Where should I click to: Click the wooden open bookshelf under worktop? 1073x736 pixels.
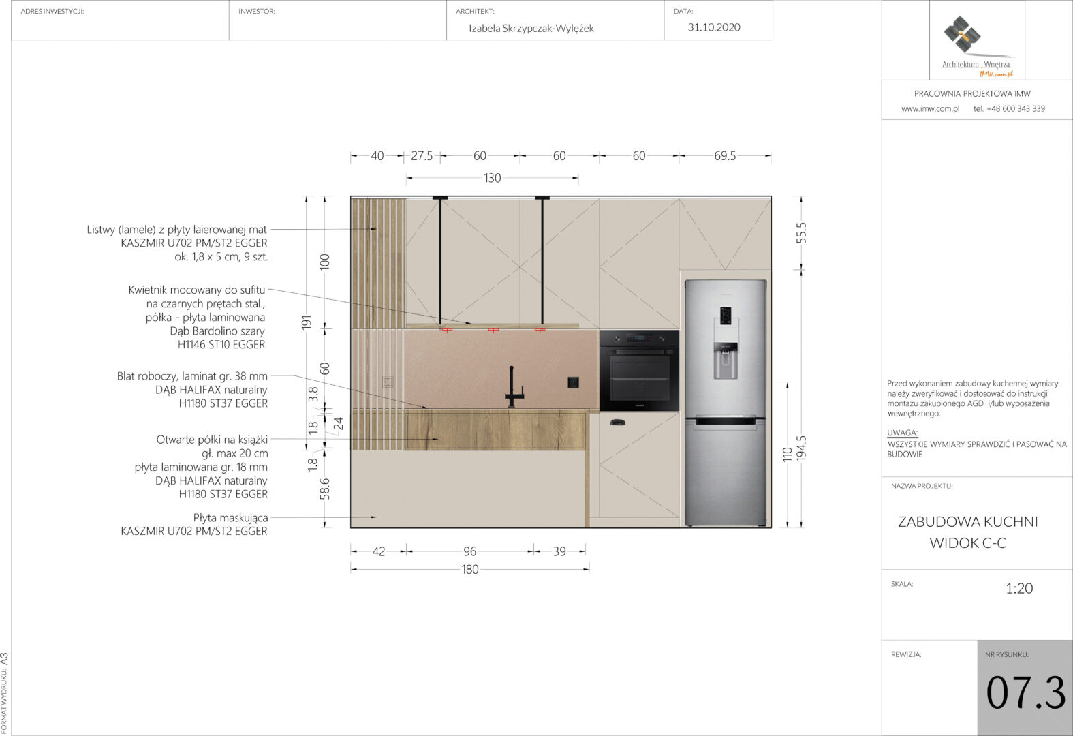pyautogui.click(x=496, y=429)
